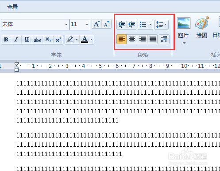Shrink font size with small A button
220x171 pixels.
[107, 24]
